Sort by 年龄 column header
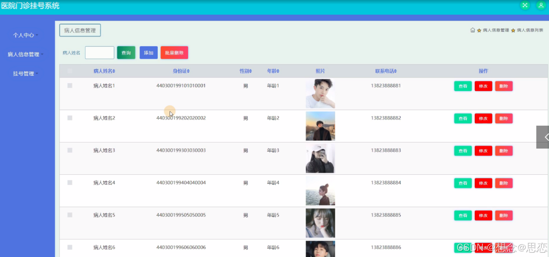This screenshot has height=257, width=549. point(273,71)
